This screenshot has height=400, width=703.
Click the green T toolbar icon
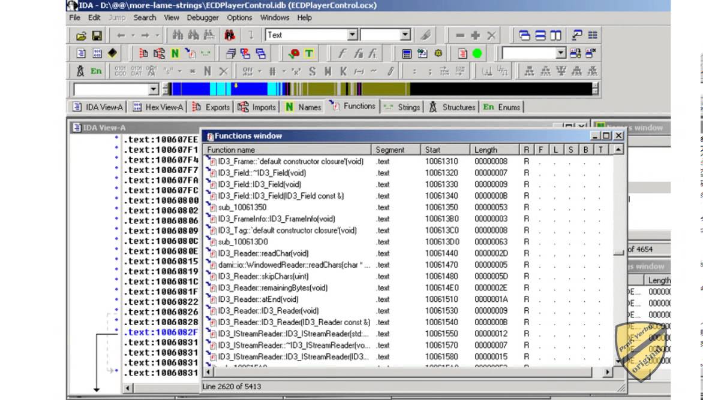point(309,54)
